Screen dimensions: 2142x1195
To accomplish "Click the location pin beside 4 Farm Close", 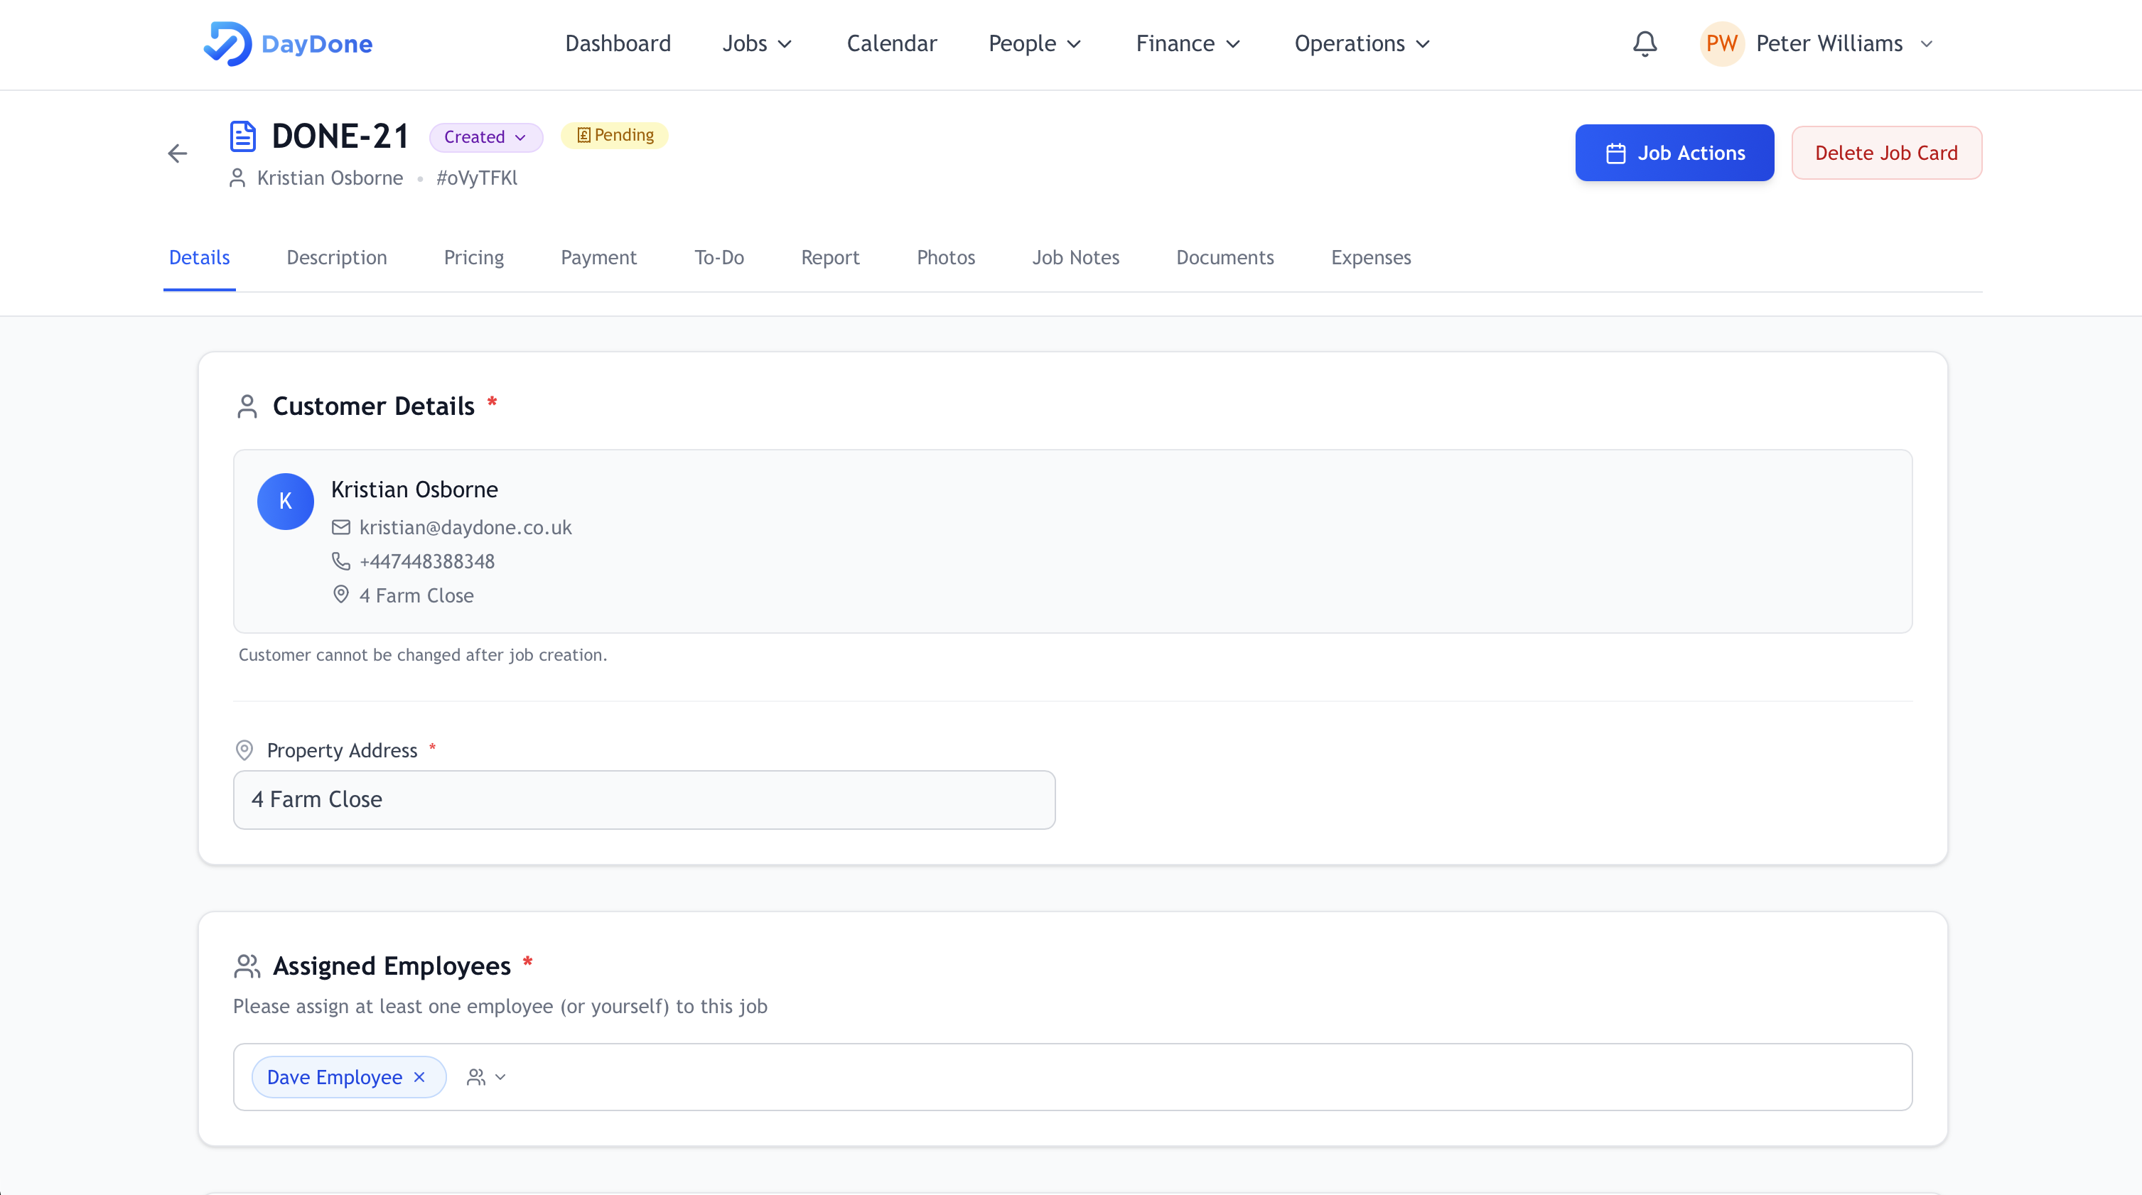I will pos(341,595).
